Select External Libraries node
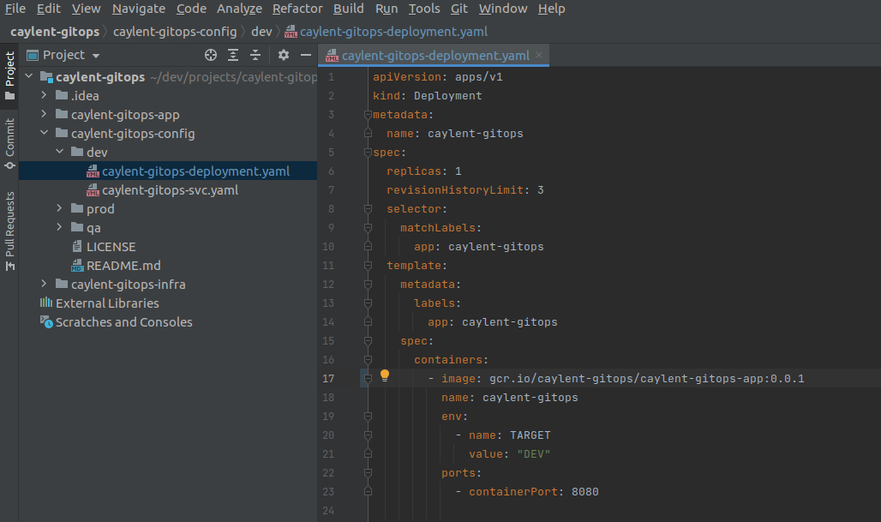Image resolution: width=881 pixels, height=522 pixels. pos(107,303)
